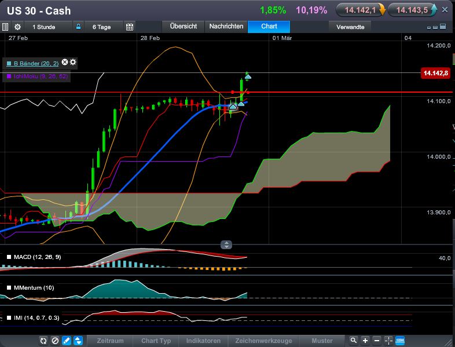
Task: Click the B Bänder cyan color square
Action: click(x=9, y=63)
